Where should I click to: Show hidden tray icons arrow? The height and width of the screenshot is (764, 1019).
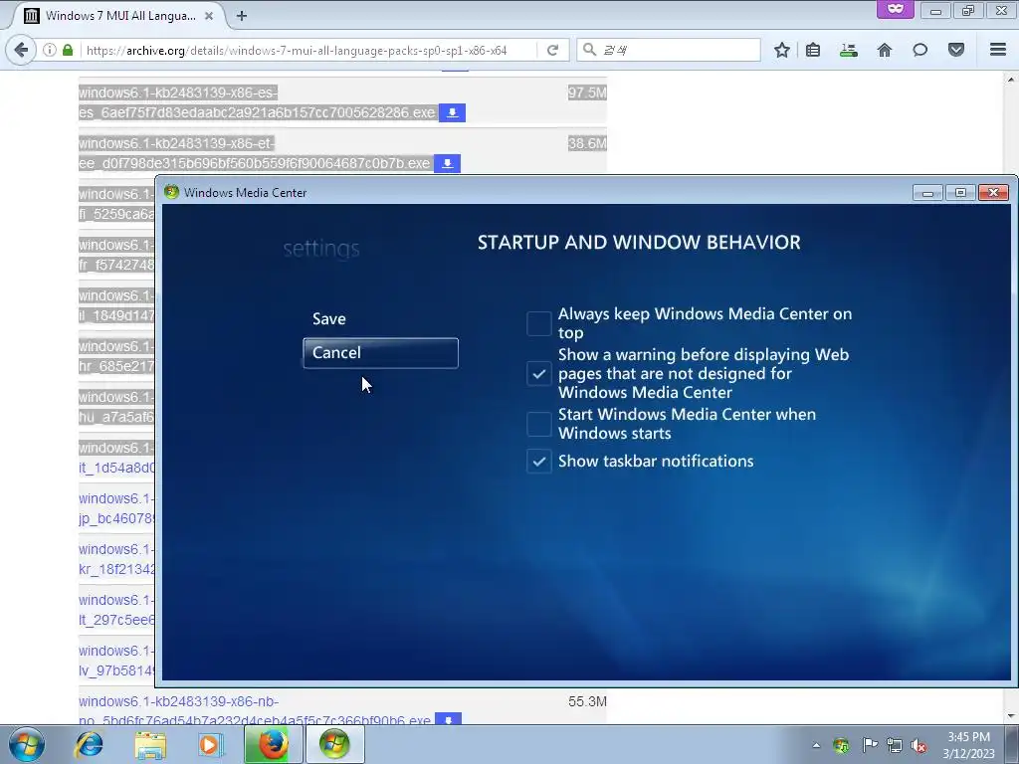pos(816,745)
